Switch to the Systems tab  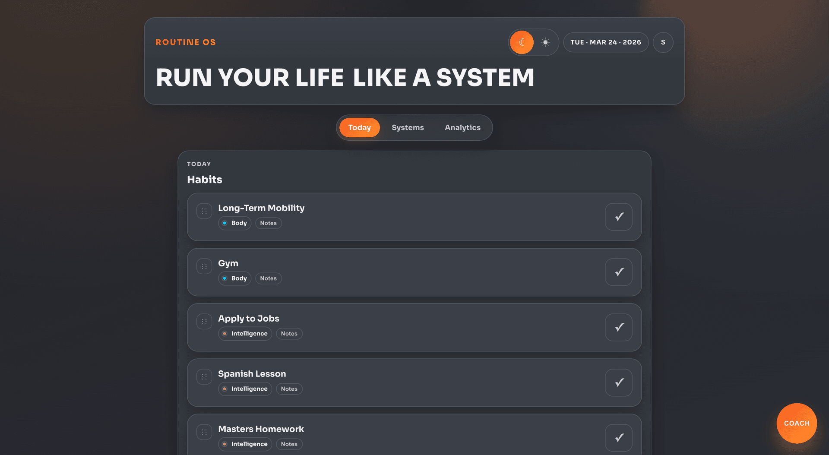pyautogui.click(x=408, y=127)
